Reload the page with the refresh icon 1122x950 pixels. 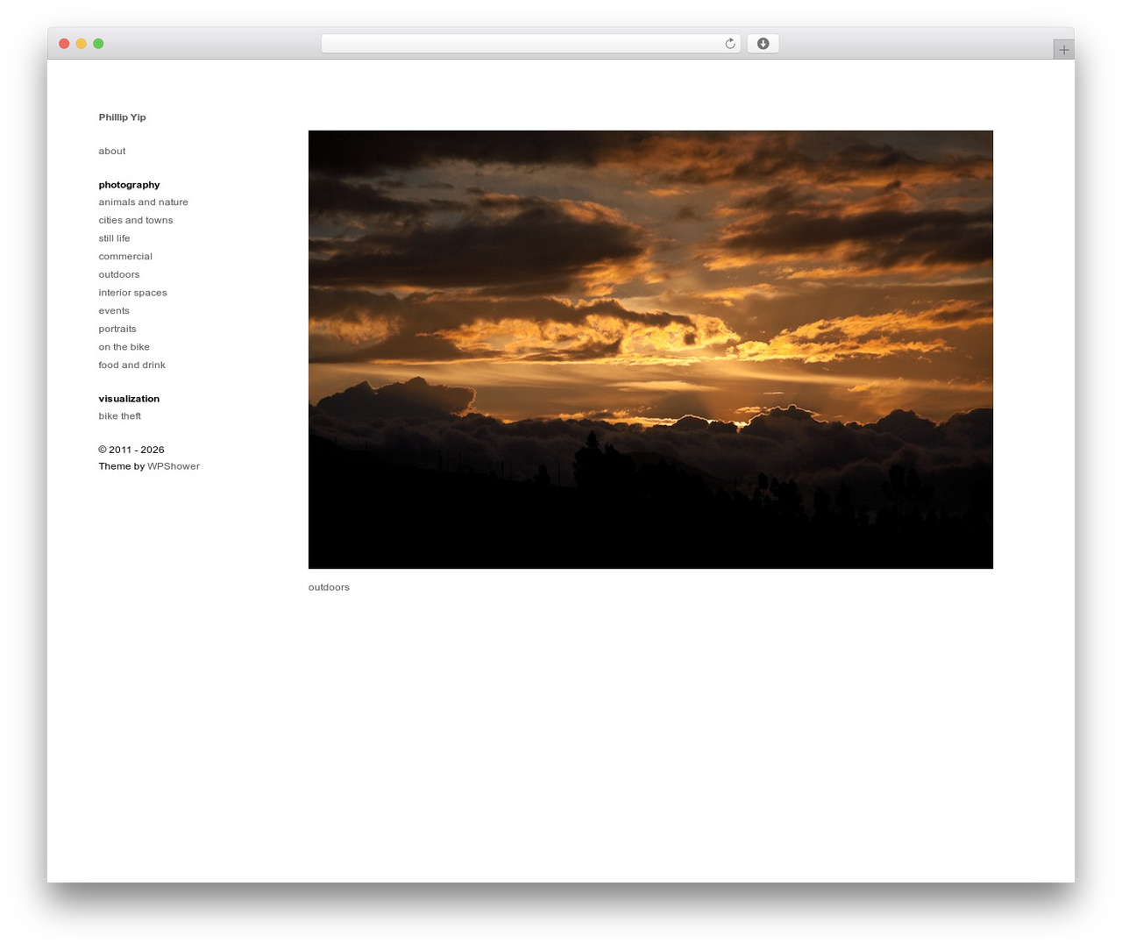click(729, 44)
